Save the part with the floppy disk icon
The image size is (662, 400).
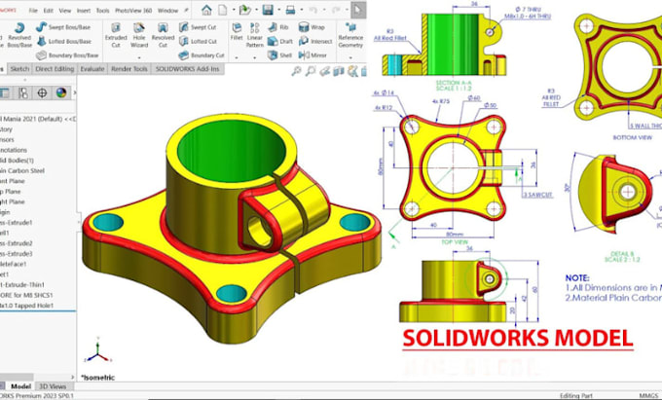268,10
